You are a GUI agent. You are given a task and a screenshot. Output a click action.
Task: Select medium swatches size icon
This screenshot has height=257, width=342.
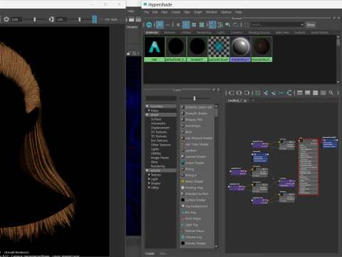(186, 24)
